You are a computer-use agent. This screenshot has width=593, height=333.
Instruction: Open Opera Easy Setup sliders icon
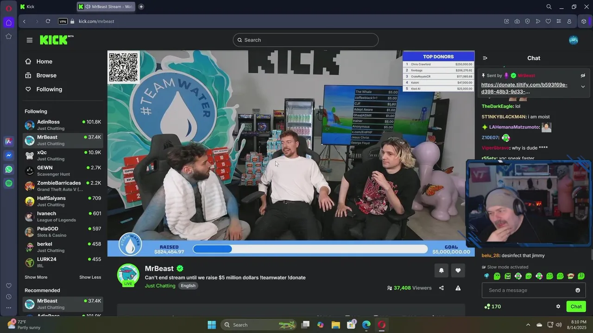[x=559, y=21]
